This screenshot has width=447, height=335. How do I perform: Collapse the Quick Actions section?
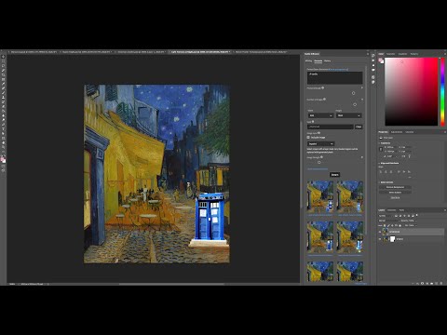coord(379,182)
